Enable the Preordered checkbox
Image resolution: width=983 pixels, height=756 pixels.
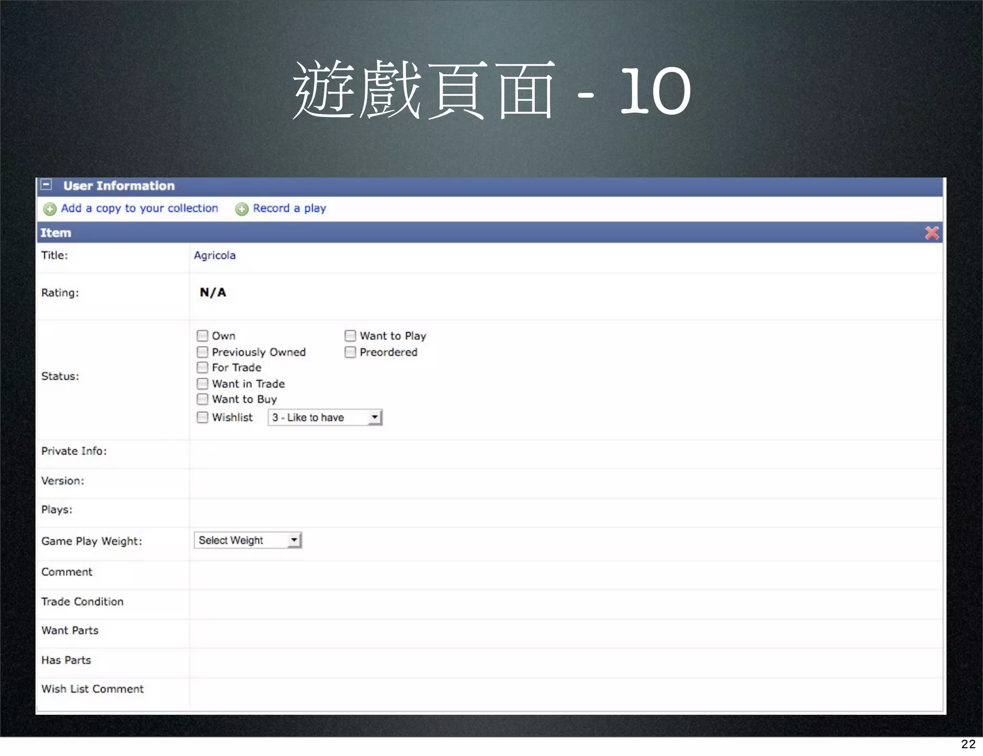(x=350, y=352)
